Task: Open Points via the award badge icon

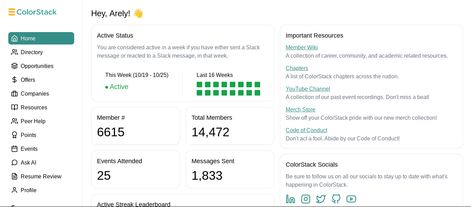Action: tap(14, 135)
